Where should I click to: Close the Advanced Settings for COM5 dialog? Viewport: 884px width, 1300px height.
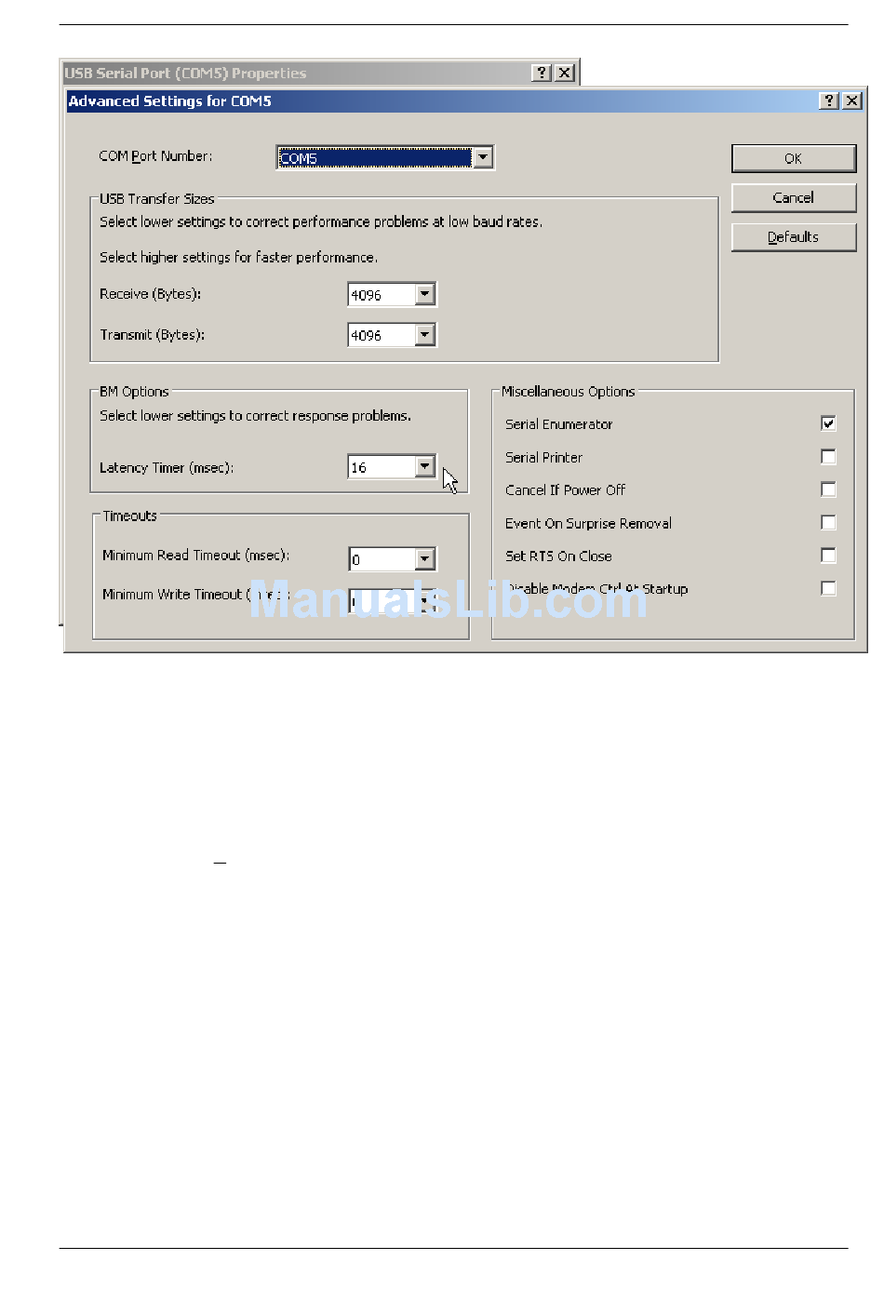[x=851, y=101]
